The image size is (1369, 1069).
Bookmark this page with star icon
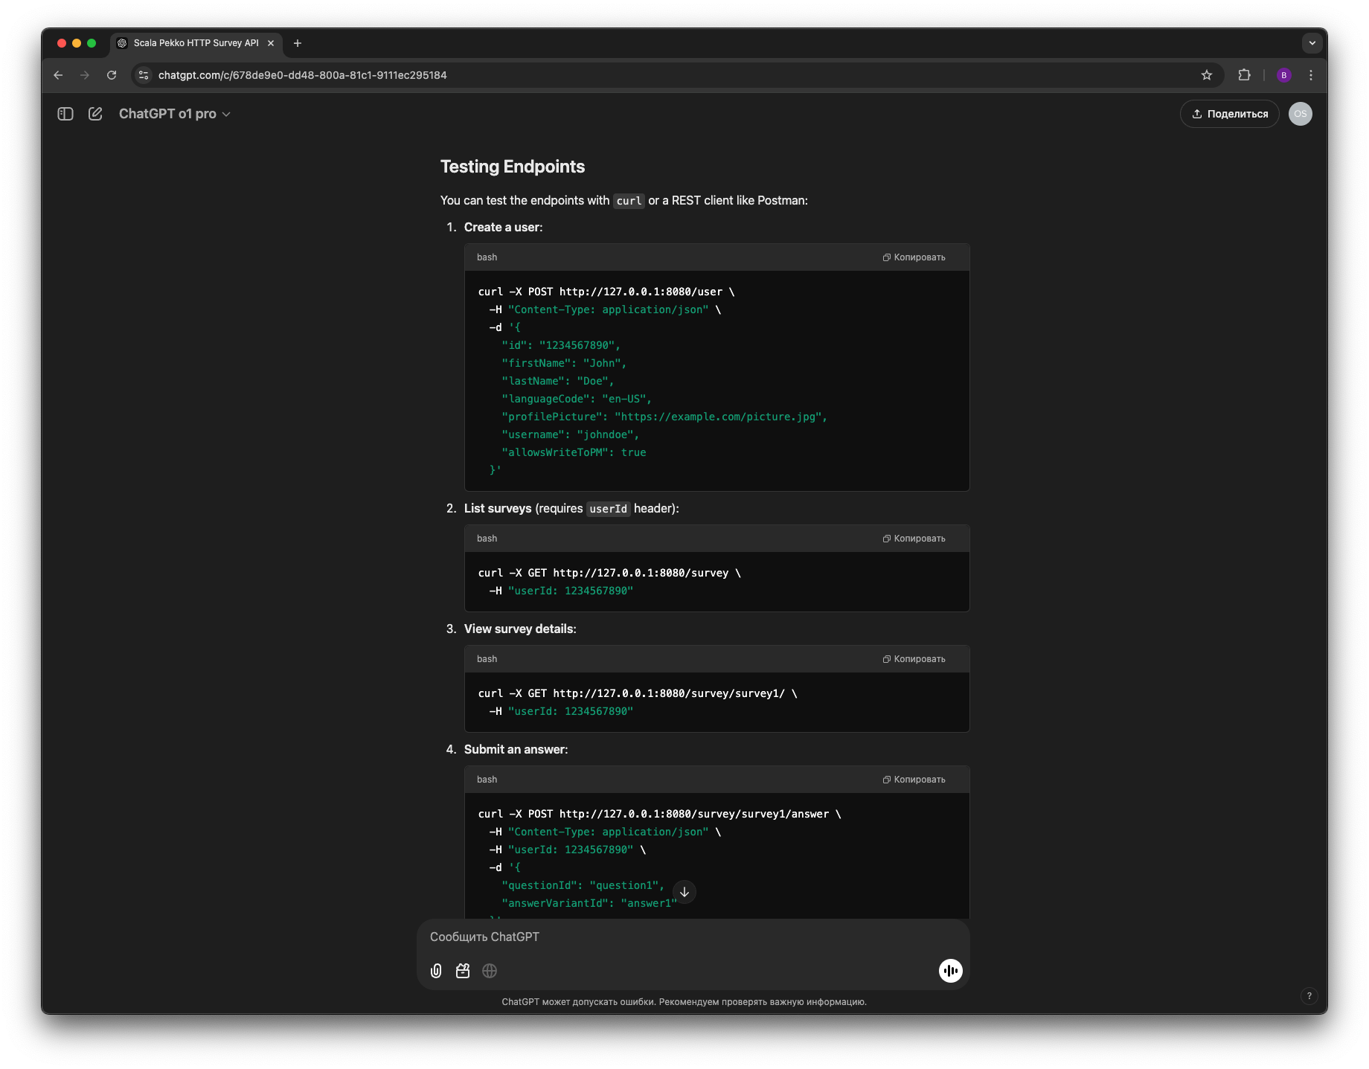click(x=1207, y=75)
